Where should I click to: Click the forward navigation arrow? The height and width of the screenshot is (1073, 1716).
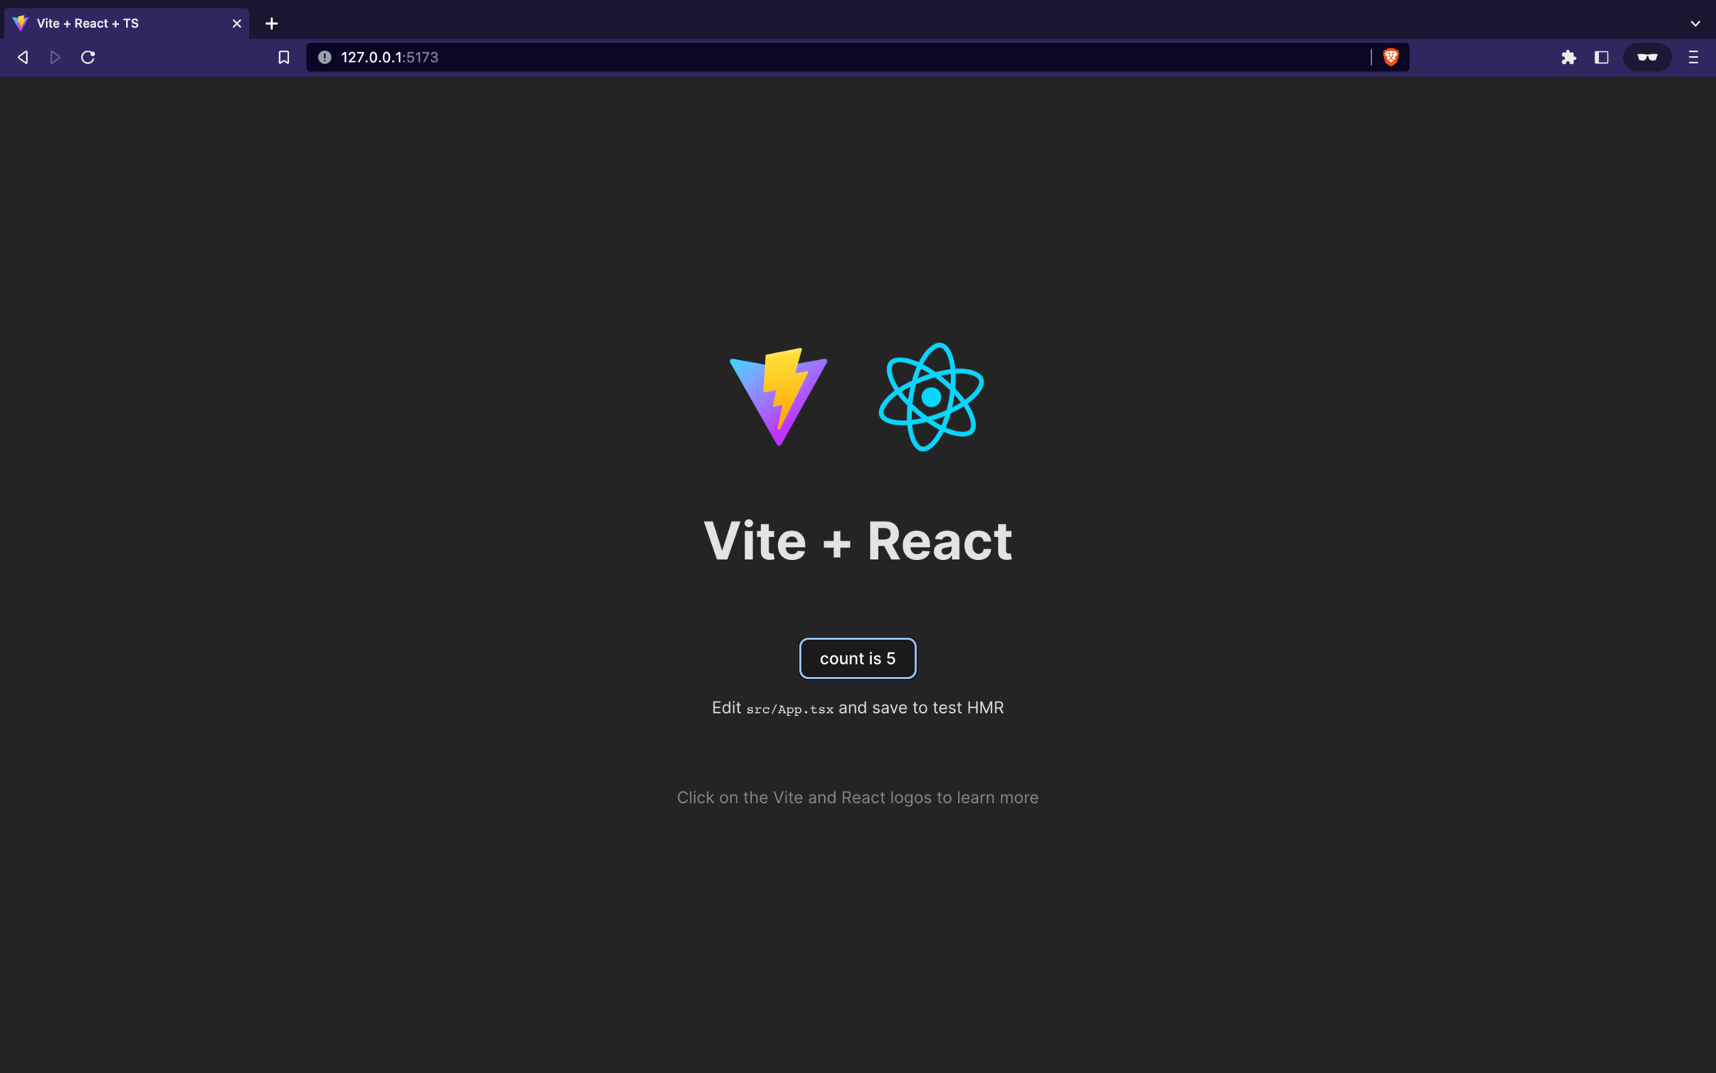tap(55, 57)
